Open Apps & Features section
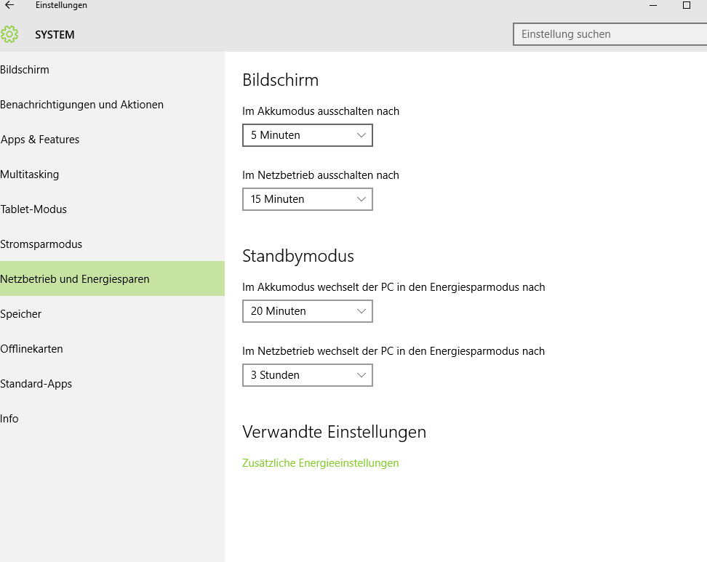The image size is (707, 562). click(112, 140)
